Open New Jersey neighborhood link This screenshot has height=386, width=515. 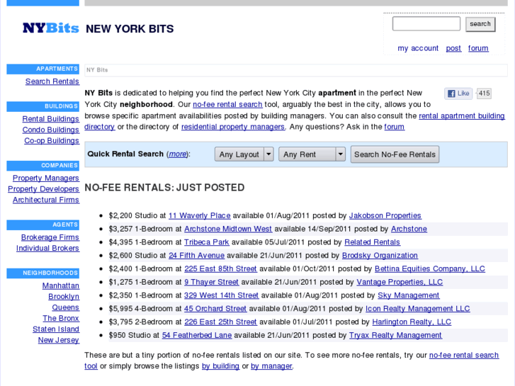[x=59, y=340]
